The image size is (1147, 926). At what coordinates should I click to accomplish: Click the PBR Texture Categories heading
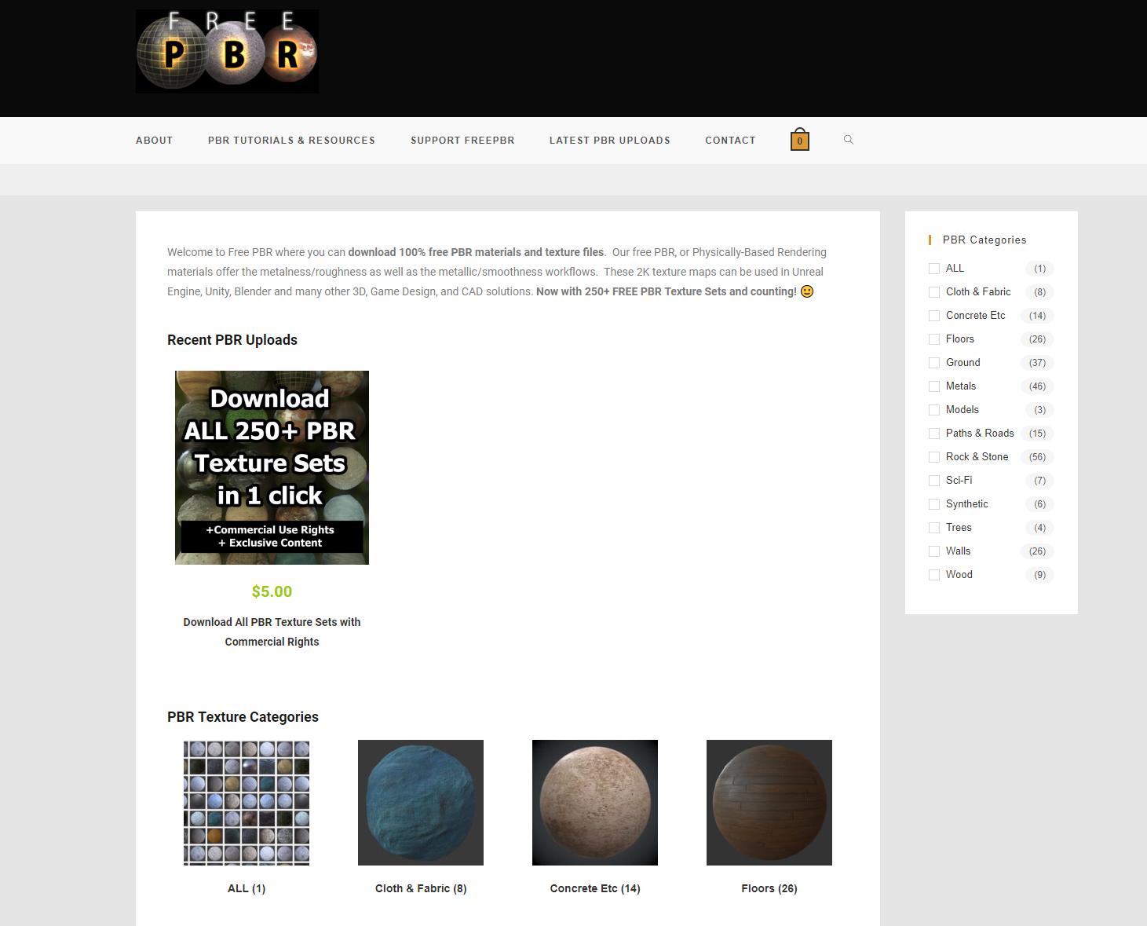coord(243,717)
